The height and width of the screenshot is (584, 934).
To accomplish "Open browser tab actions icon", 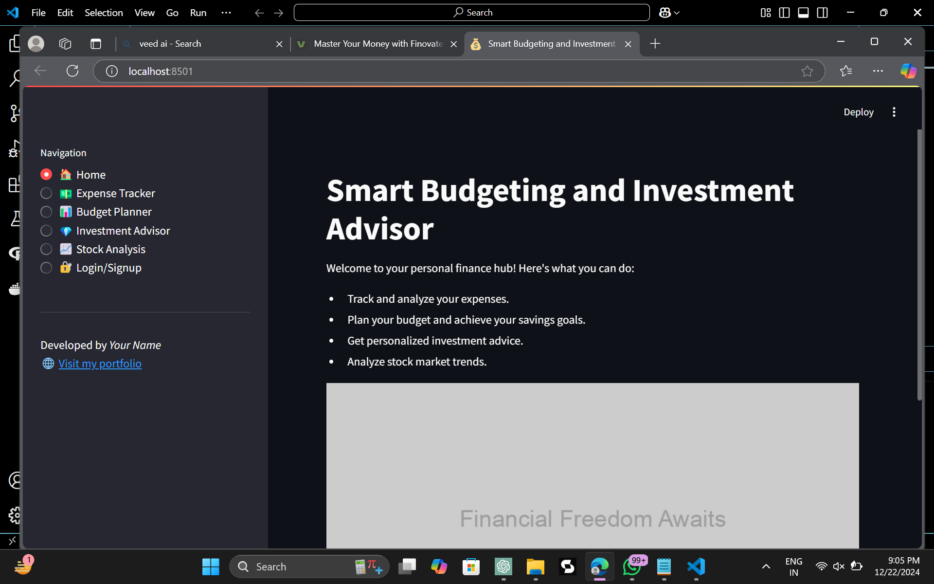I will click(x=96, y=44).
